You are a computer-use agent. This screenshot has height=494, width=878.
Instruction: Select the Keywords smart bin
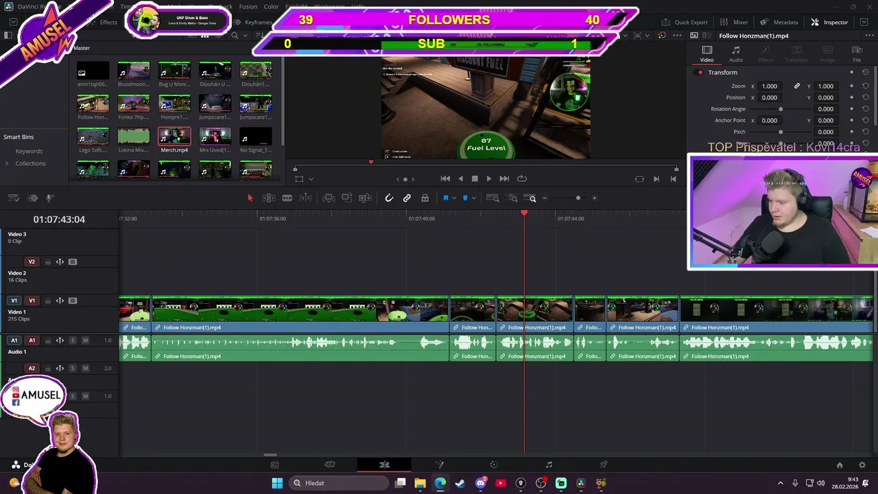[x=29, y=151]
